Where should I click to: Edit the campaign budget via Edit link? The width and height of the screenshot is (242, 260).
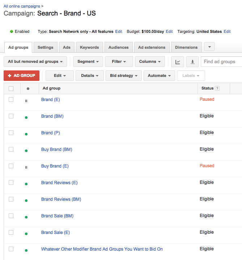[x=169, y=32]
